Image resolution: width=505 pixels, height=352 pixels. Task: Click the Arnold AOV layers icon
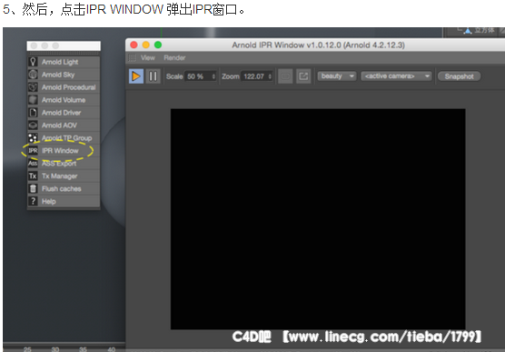[33, 126]
